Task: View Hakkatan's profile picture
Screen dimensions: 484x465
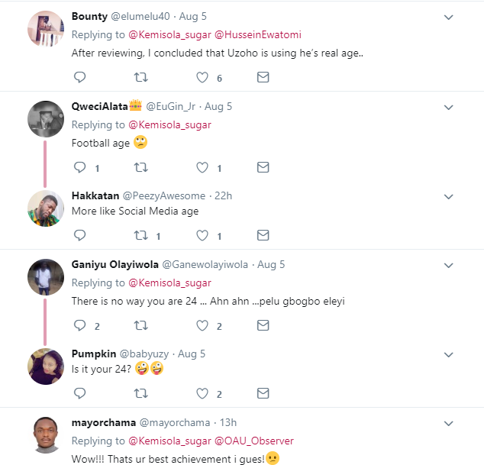Action: (45, 207)
